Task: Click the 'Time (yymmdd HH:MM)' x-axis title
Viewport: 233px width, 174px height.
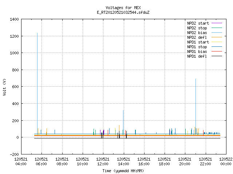Action: tap(123, 171)
